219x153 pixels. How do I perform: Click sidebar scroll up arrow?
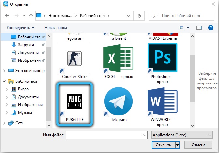point(49,36)
